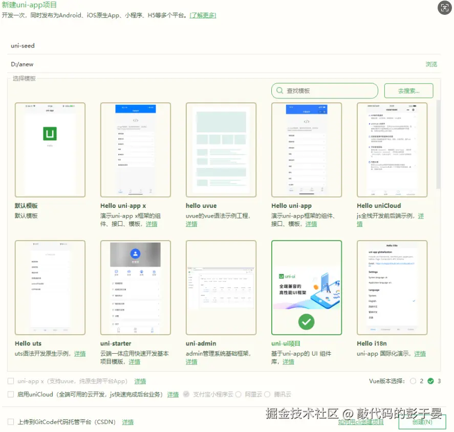Select the 默认模板 template thumbnail
The height and width of the screenshot is (432, 454).
(50, 149)
